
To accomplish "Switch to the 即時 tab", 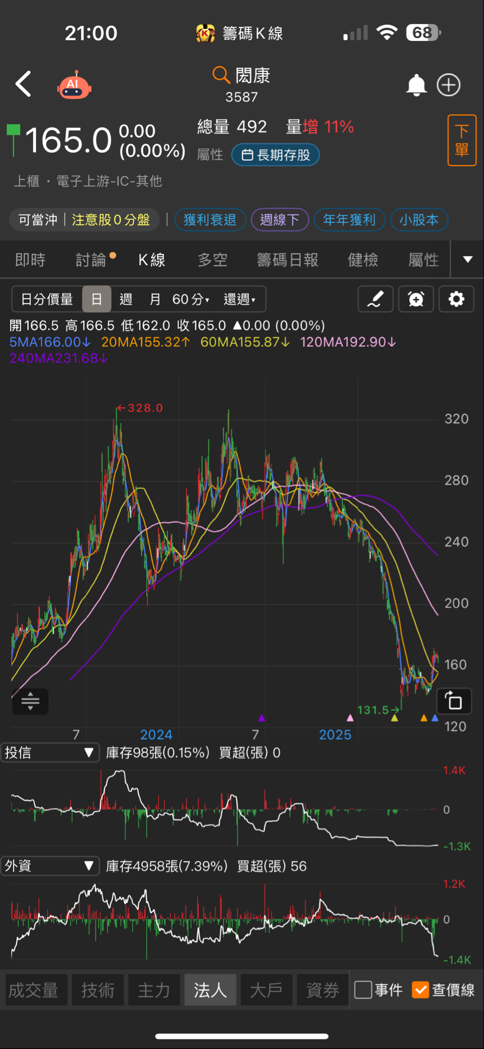I will [30, 260].
